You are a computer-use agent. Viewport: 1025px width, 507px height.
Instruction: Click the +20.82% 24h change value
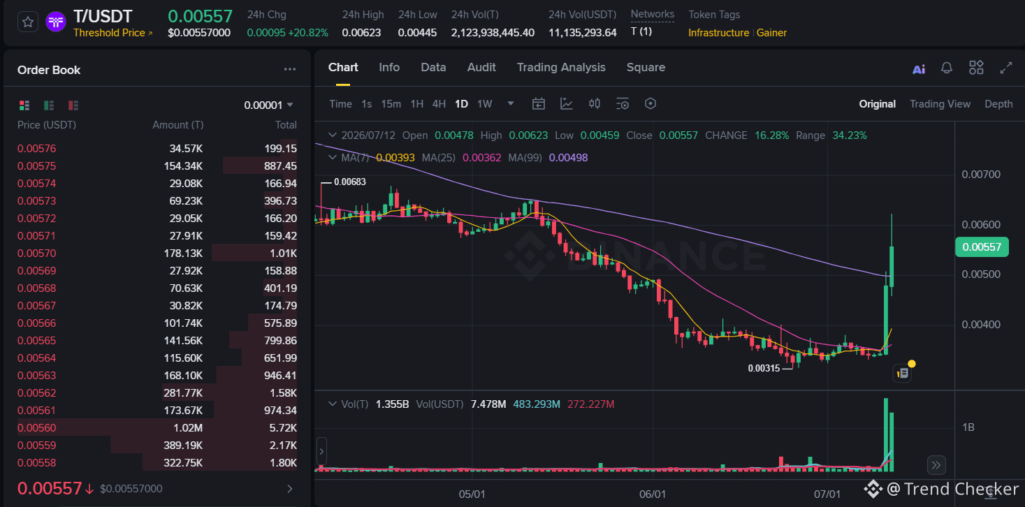coord(307,33)
